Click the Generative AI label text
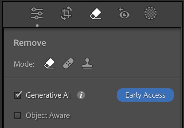Viewport: 184px width, 128px height. pos(48,95)
